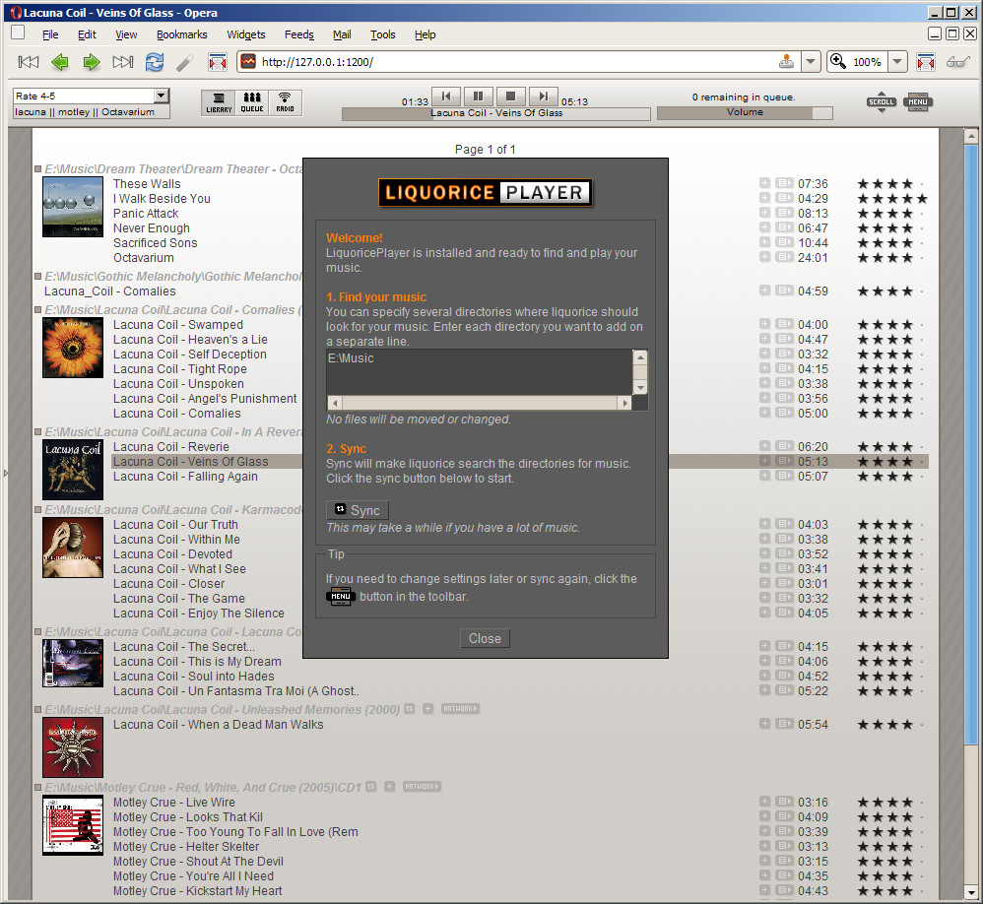This screenshot has height=904, width=983.
Task: Play Motley Crue - Kickstart My Heart
Action: click(x=197, y=891)
